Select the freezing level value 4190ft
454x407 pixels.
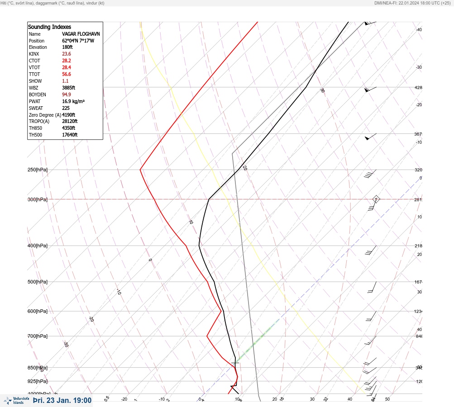coord(69,115)
